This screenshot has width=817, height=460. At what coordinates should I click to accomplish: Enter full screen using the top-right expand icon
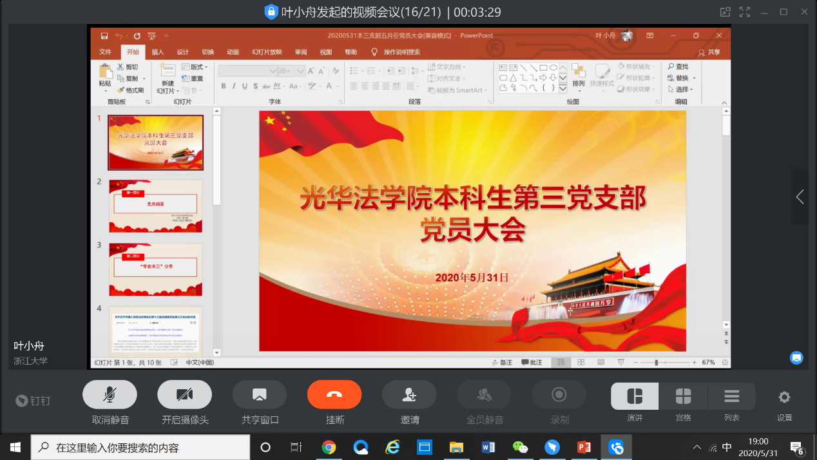point(745,12)
